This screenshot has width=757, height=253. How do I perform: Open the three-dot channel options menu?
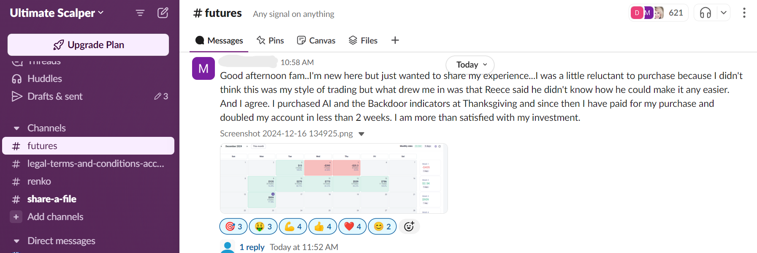744,13
